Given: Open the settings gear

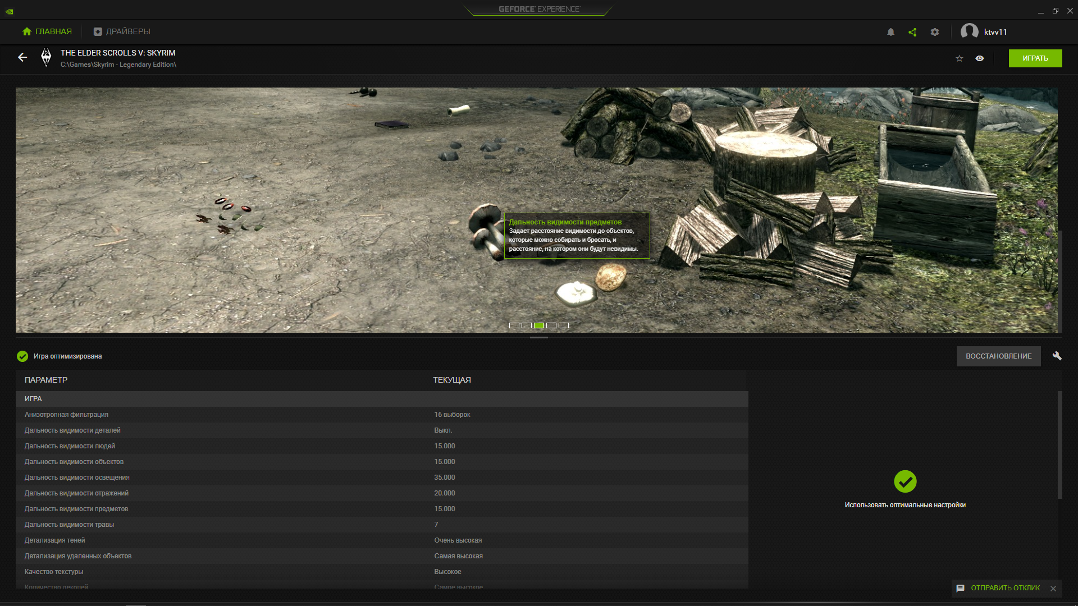Looking at the screenshot, I should click(935, 32).
